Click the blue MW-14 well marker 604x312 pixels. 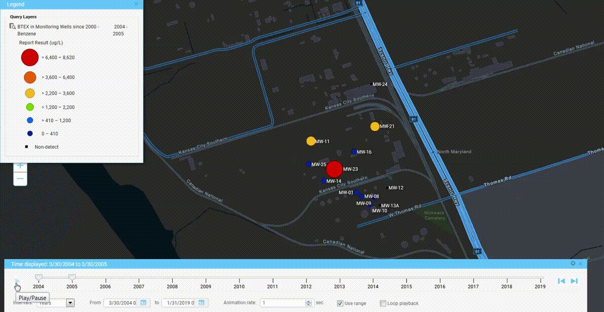coord(323,181)
